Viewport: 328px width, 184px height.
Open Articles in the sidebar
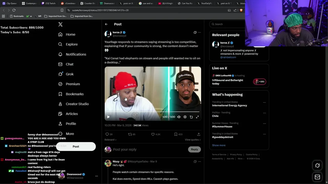click(68, 114)
